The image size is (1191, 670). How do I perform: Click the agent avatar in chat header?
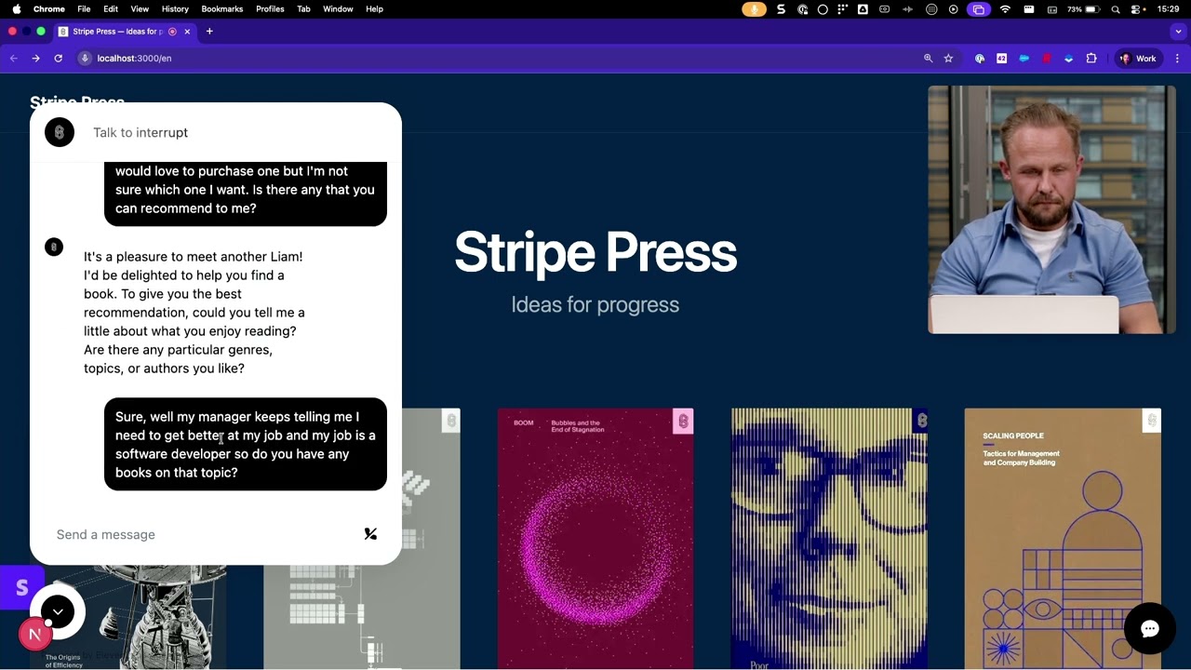[x=60, y=132]
